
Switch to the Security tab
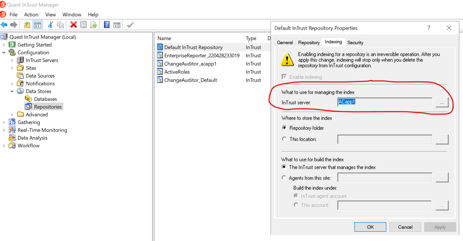(355, 43)
